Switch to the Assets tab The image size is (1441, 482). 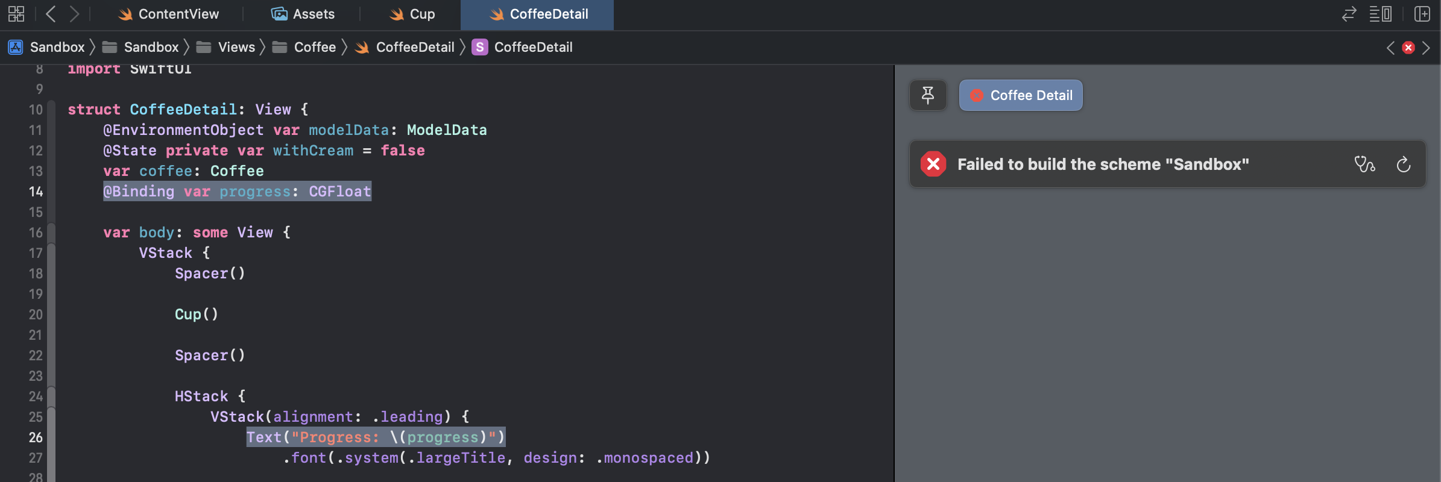point(303,14)
